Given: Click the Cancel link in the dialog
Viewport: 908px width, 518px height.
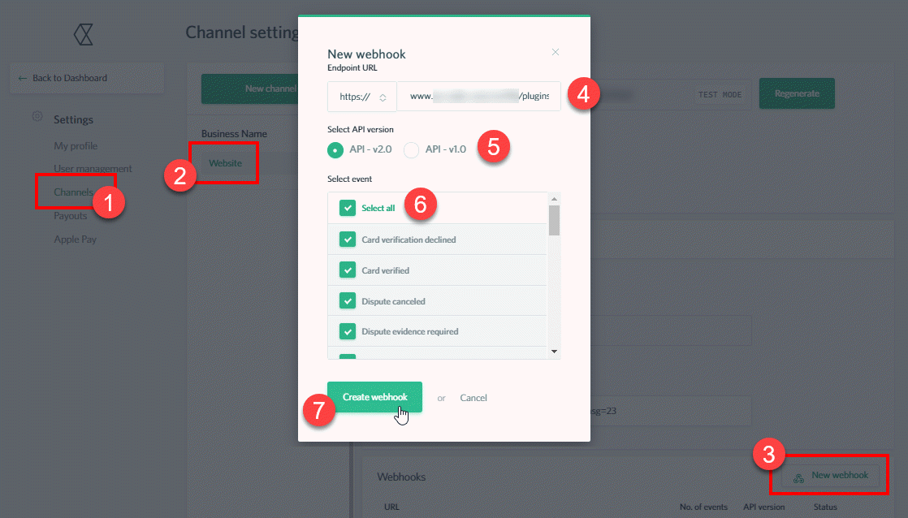Looking at the screenshot, I should (x=473, y=397).
